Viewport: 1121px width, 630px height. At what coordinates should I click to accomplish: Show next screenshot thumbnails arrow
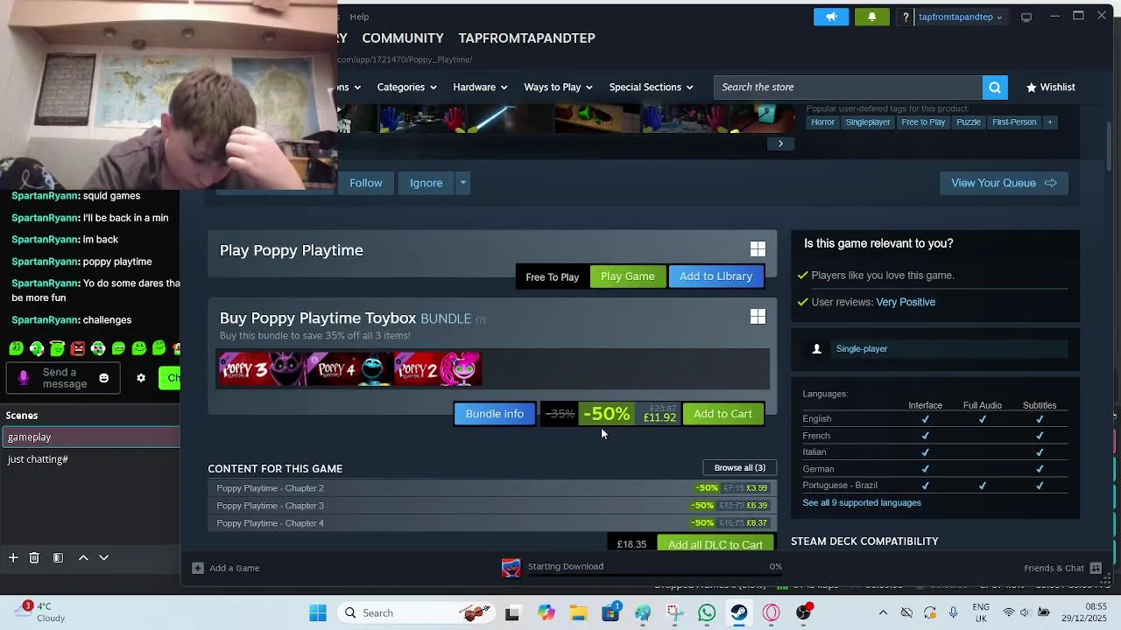780,143
